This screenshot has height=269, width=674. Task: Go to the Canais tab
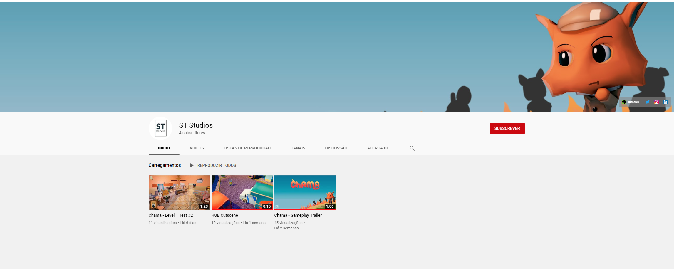pyautogui.click(x=298, y=148)
